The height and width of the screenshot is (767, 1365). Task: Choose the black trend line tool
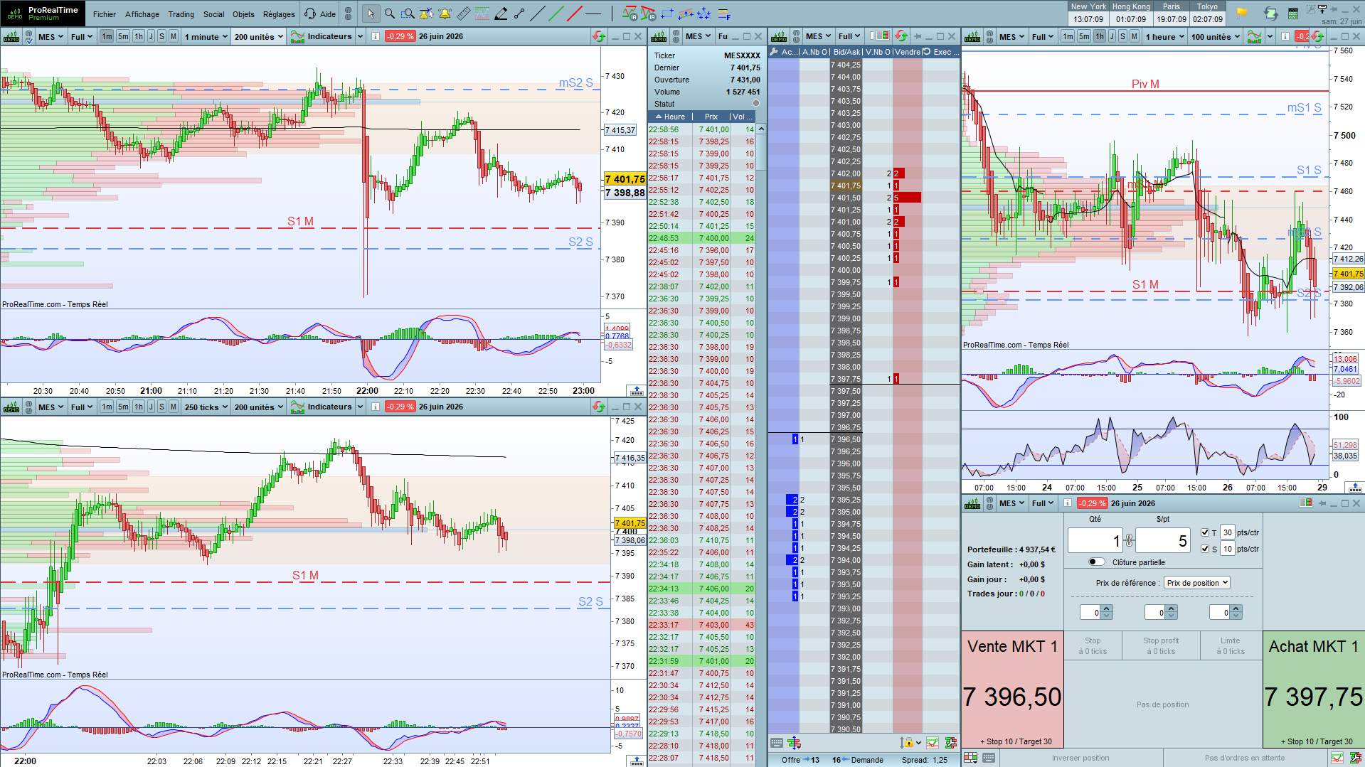coord(538,14)
